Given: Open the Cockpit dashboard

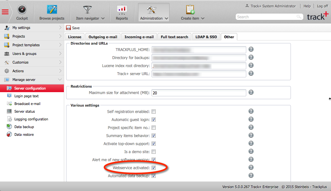Looking at the screenshot, I should coord(22,12).
